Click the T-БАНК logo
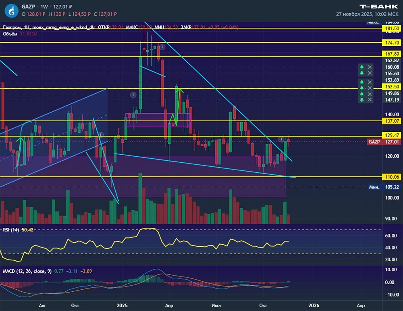Image resolution: width=403 pixels, height=311 pixels. [379, 7]
